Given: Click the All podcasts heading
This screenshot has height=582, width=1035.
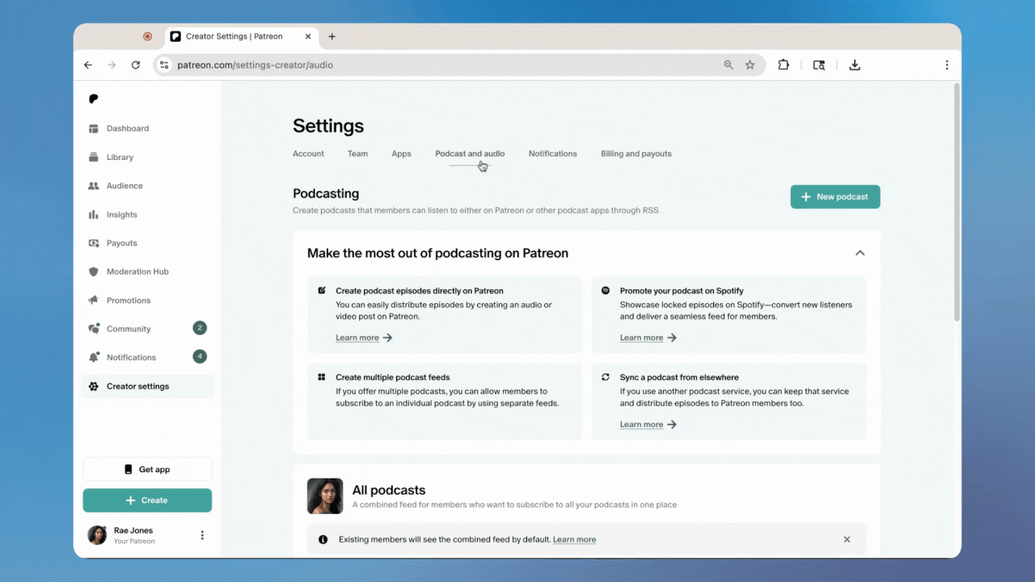Looking at the screenshot, I should pyautogui.click(x=389, y=490).
